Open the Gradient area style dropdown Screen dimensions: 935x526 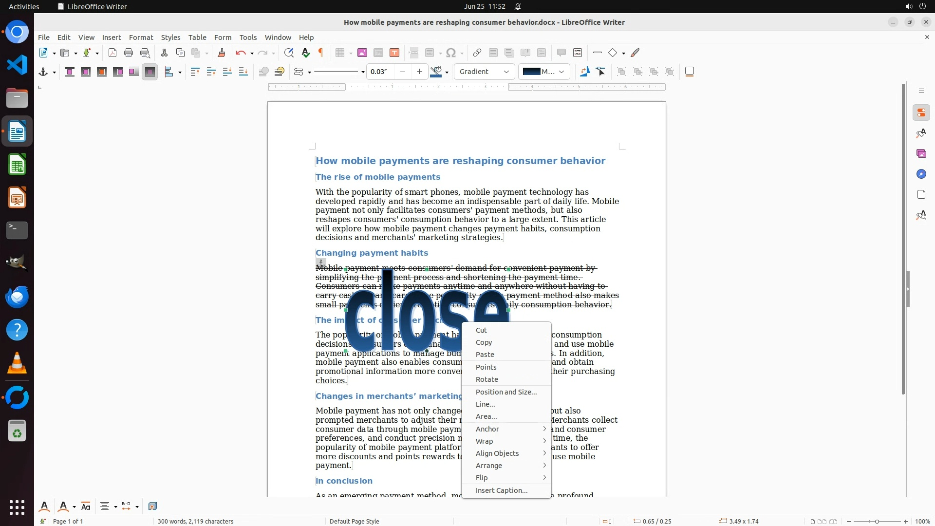tap(484, 72)
